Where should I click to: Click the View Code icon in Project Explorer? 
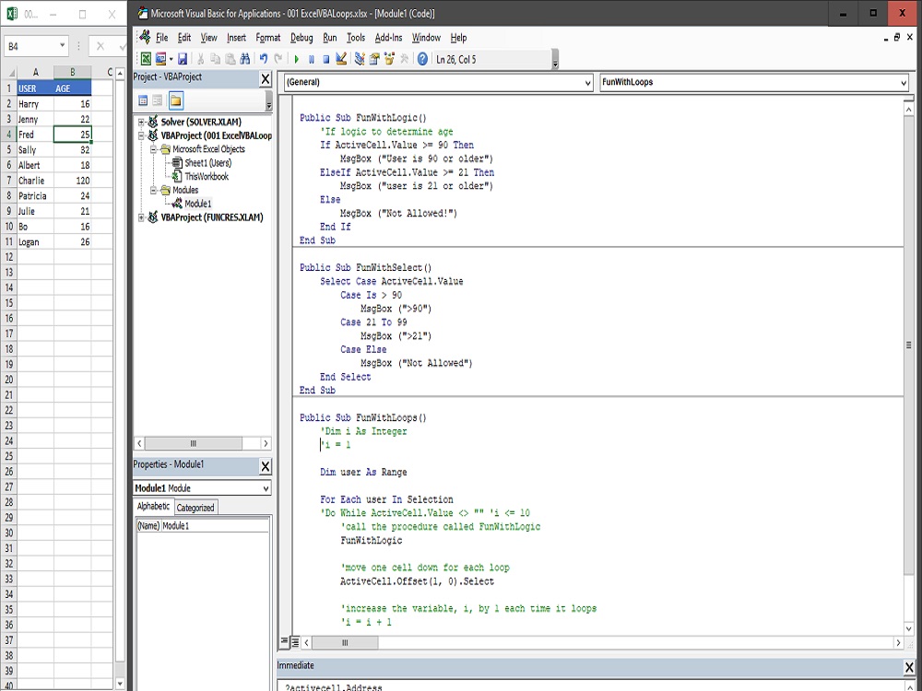[144, 100]
